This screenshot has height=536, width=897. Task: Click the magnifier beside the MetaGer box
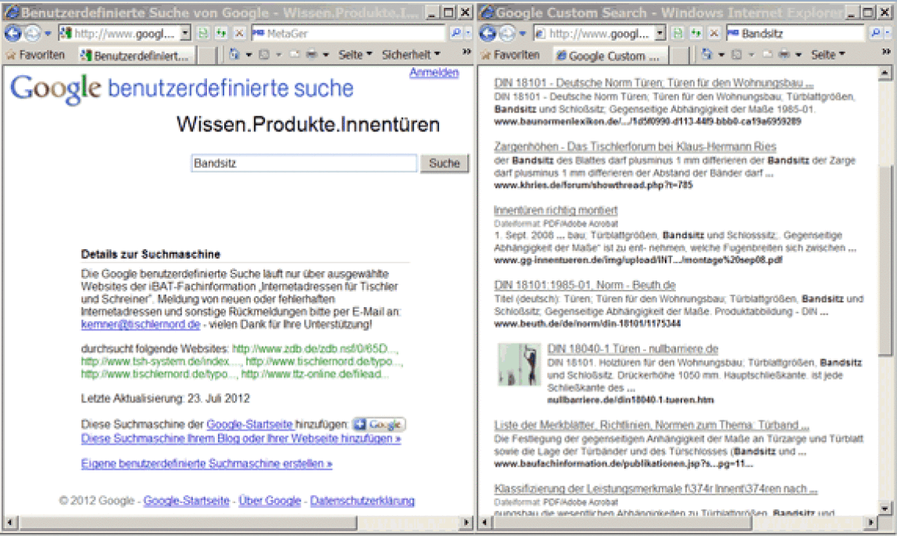pyautogui.click(x=456, y=34)
